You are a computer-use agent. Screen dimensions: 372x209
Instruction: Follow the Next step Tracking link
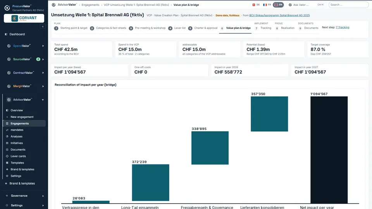(x=343, y=27)
